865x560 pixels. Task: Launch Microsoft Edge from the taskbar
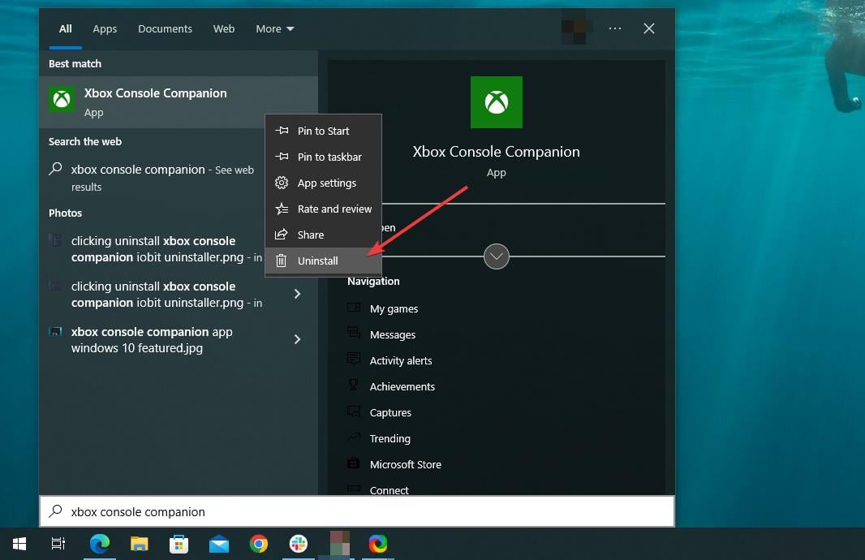coord(100,544)
